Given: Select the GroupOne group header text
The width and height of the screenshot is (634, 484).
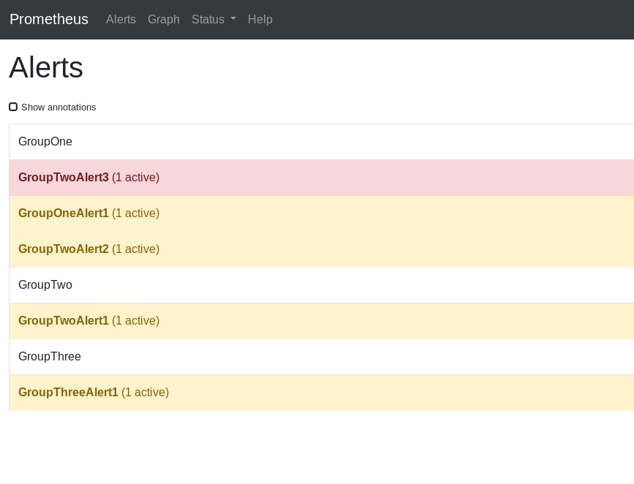Looking at the screenshot, I should pos(45,142).
